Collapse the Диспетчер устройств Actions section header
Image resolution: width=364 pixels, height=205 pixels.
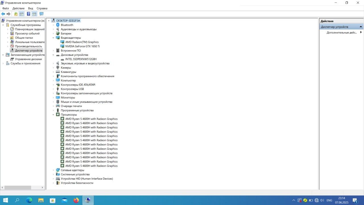tap(361, 27)
